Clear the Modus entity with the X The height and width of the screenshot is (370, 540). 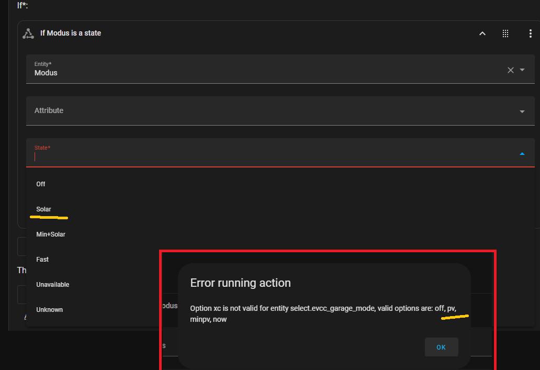point(510,70)
